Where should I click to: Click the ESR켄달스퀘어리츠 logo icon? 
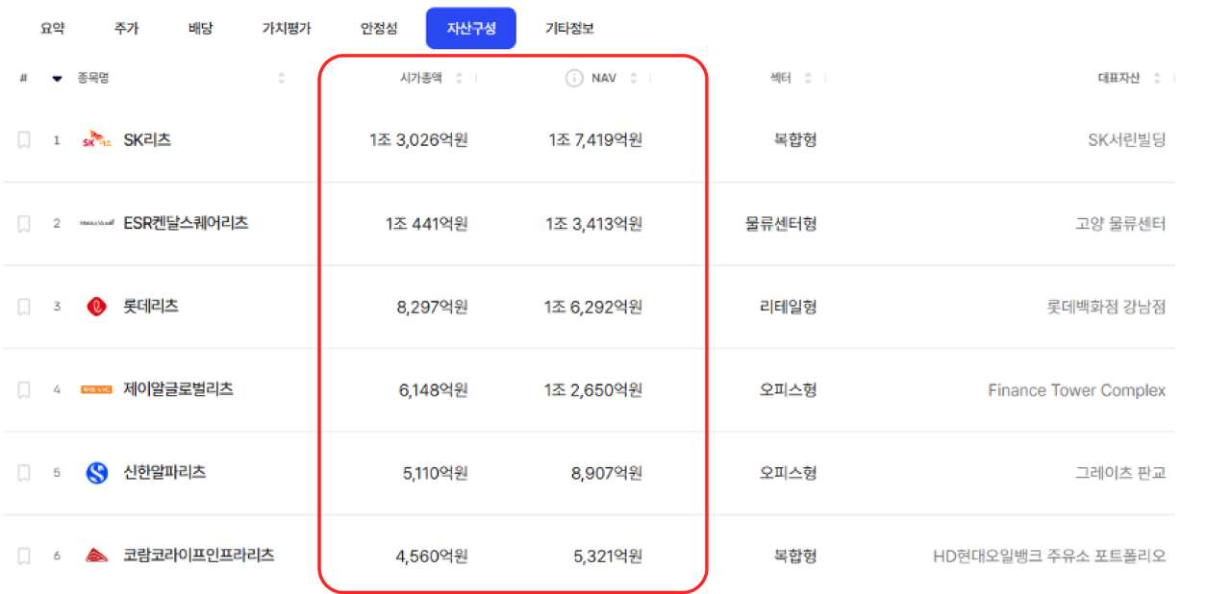point(97,223)
